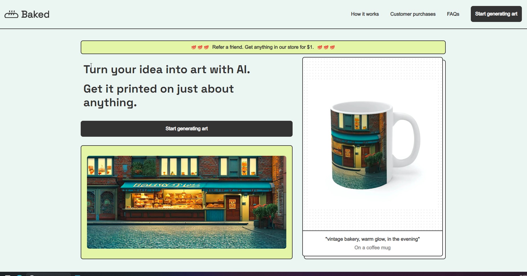The height and width of the screenshot is (276, 527).
Task: Click the vintage bakery prompt caption
Action: (372, 239)
